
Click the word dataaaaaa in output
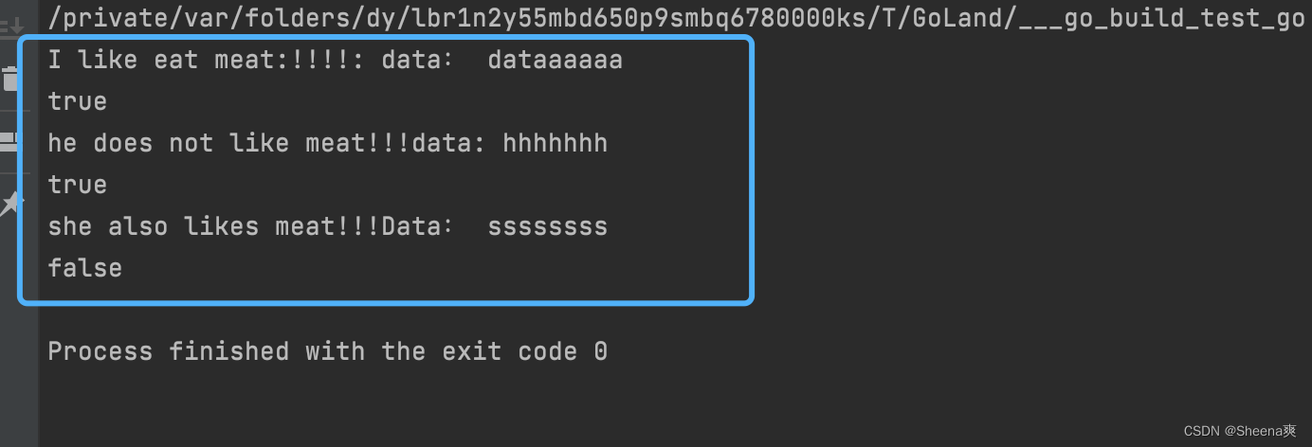(x=555, y=61)
